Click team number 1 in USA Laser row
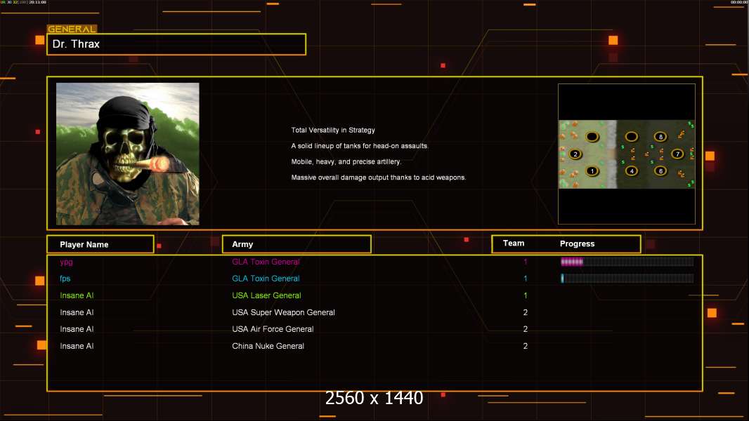Image resolution: width=749 pixels, height=421 pixels. (526, 295)
